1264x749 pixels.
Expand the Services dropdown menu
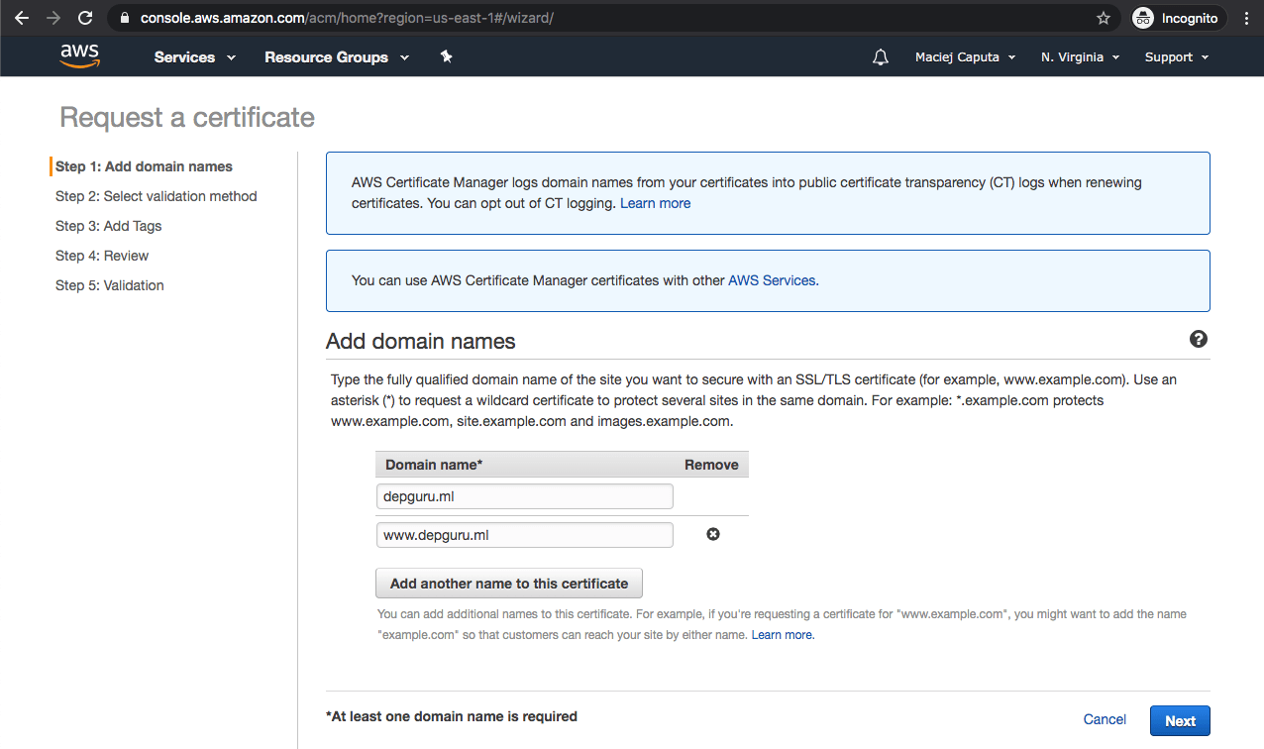[194, 57]
